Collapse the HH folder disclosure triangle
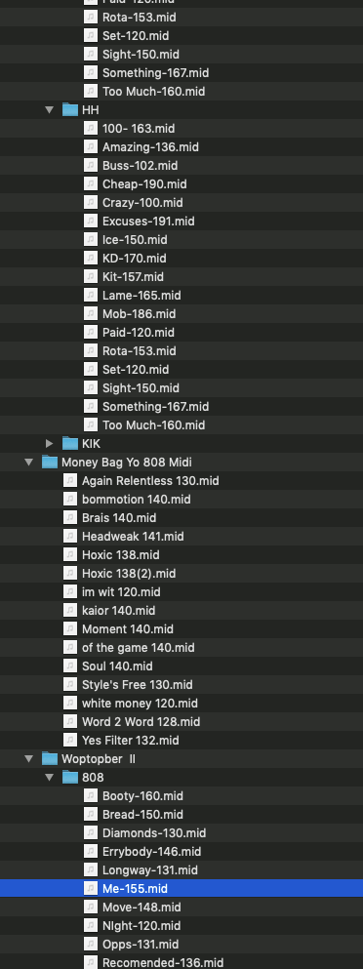 point(50,110)
